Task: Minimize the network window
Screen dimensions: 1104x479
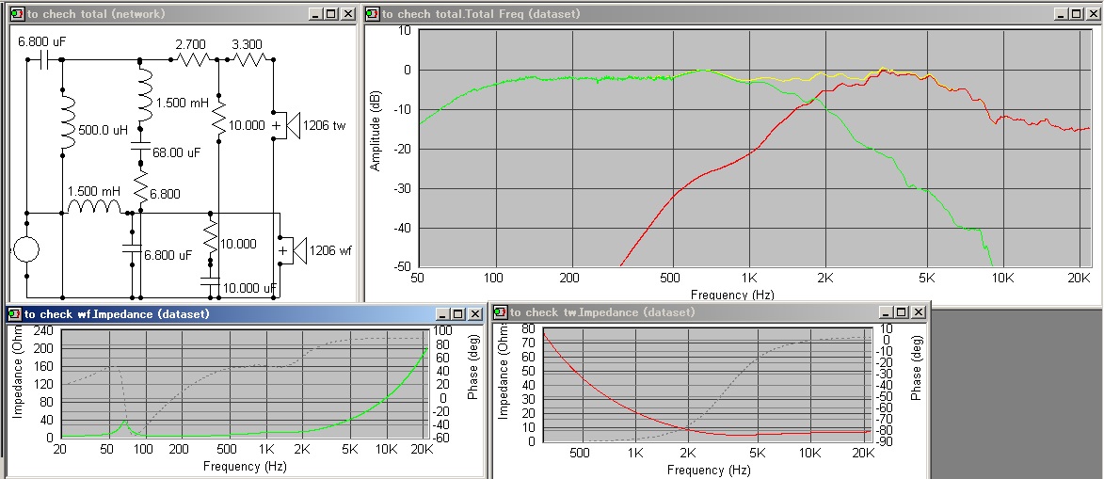Action: click(x=314, y=13)
